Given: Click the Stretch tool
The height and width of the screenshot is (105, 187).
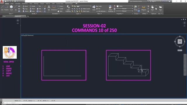Looking at the screenshot, I should click(x=25, y=11).
